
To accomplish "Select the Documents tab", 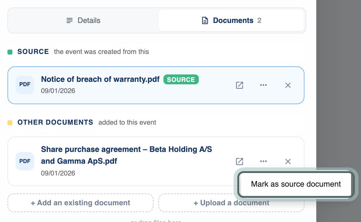I will click(231, 20).
